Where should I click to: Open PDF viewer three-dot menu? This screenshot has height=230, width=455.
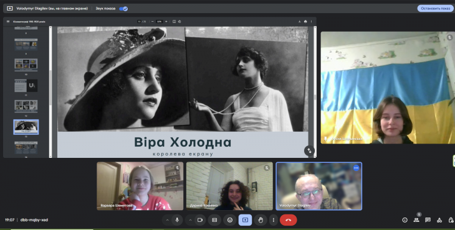click(312, 21)
